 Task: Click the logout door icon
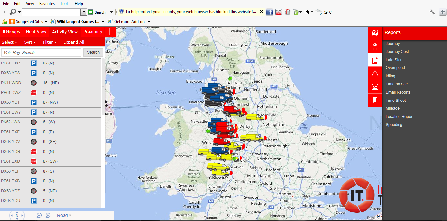point(375,100)
